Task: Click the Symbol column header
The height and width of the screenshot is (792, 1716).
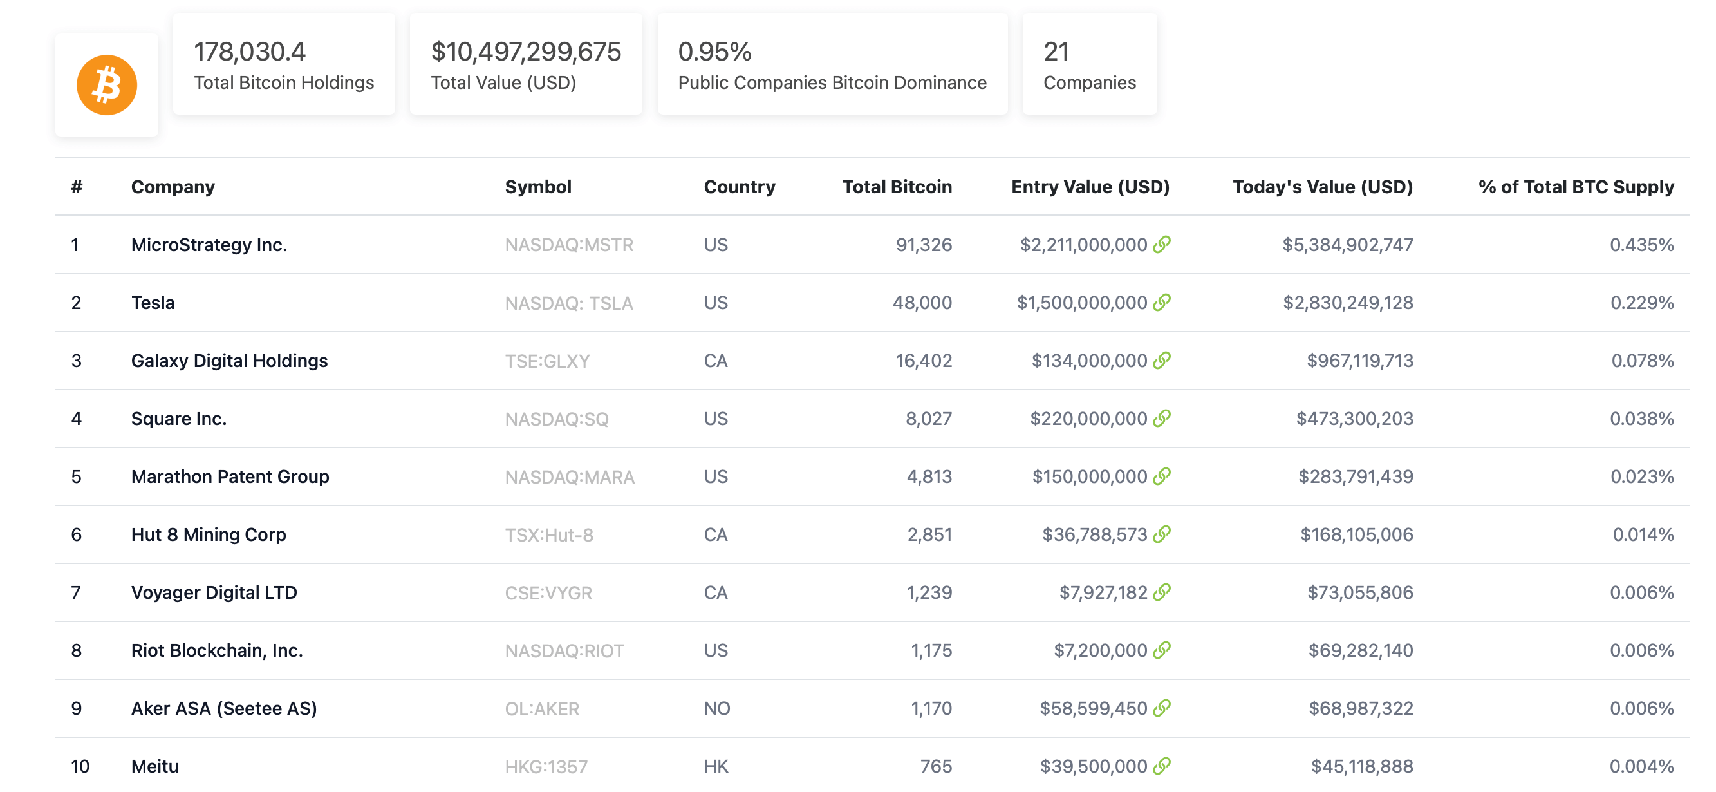Action: (x=537, y=187)
